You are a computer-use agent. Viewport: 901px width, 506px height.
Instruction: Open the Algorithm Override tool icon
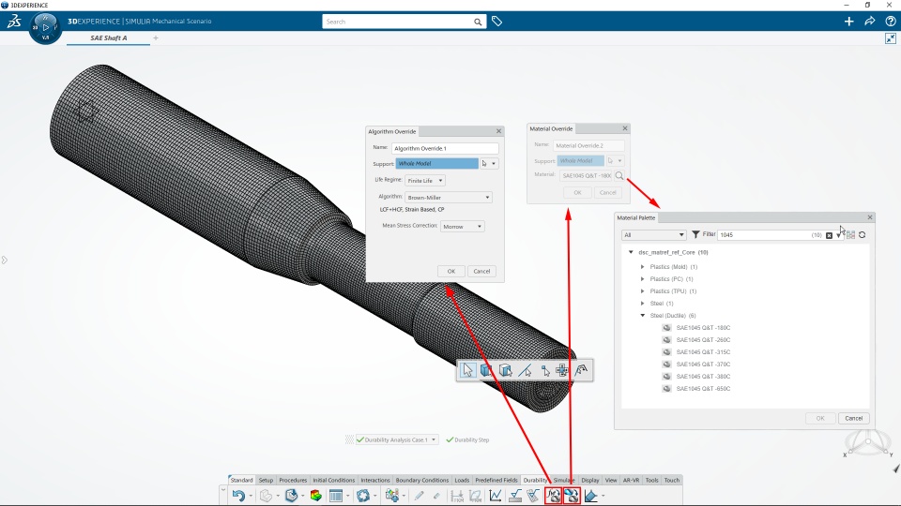[x=554, y=495]
